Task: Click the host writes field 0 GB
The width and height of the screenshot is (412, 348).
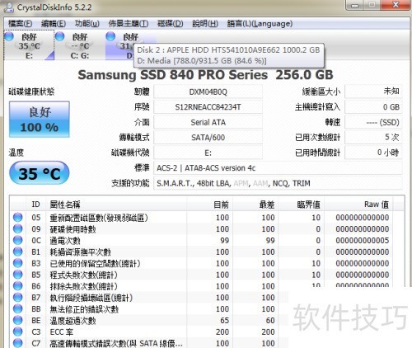Action: click(x=373, y=107)
